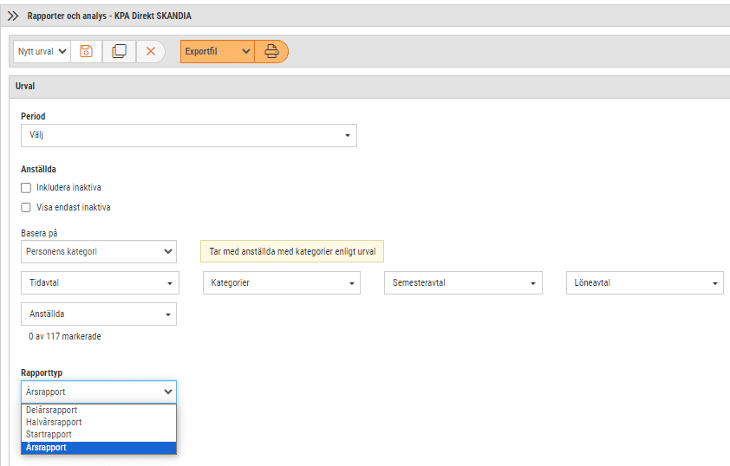Screen dimensions: 730x466
Task: Open the Löneavtal multiselect
Action: [645, 282]
